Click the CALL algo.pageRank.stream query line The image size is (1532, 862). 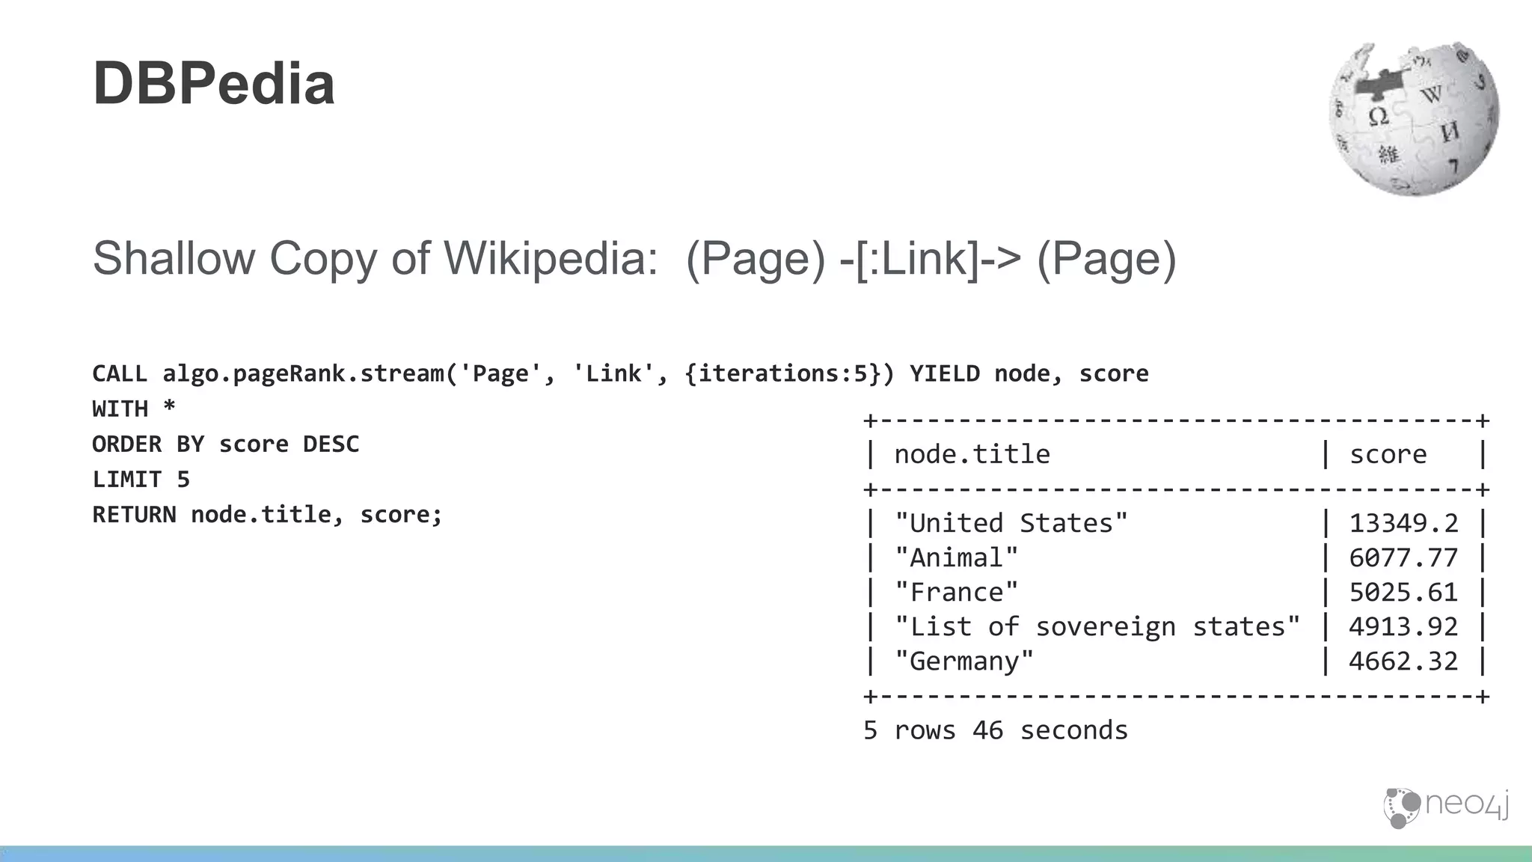pyautogui.click(x=620, y=373)
